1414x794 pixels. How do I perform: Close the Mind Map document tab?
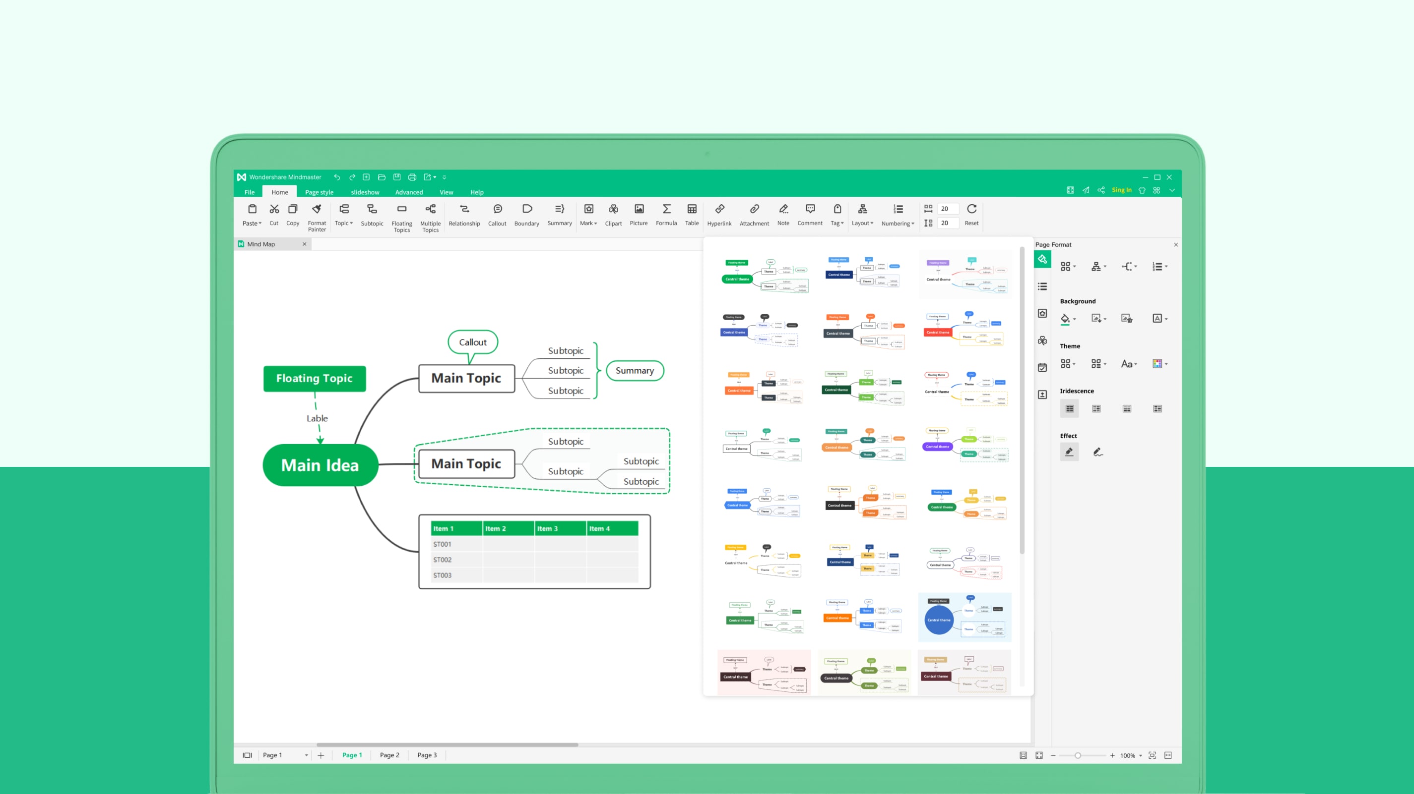[305, 244]
